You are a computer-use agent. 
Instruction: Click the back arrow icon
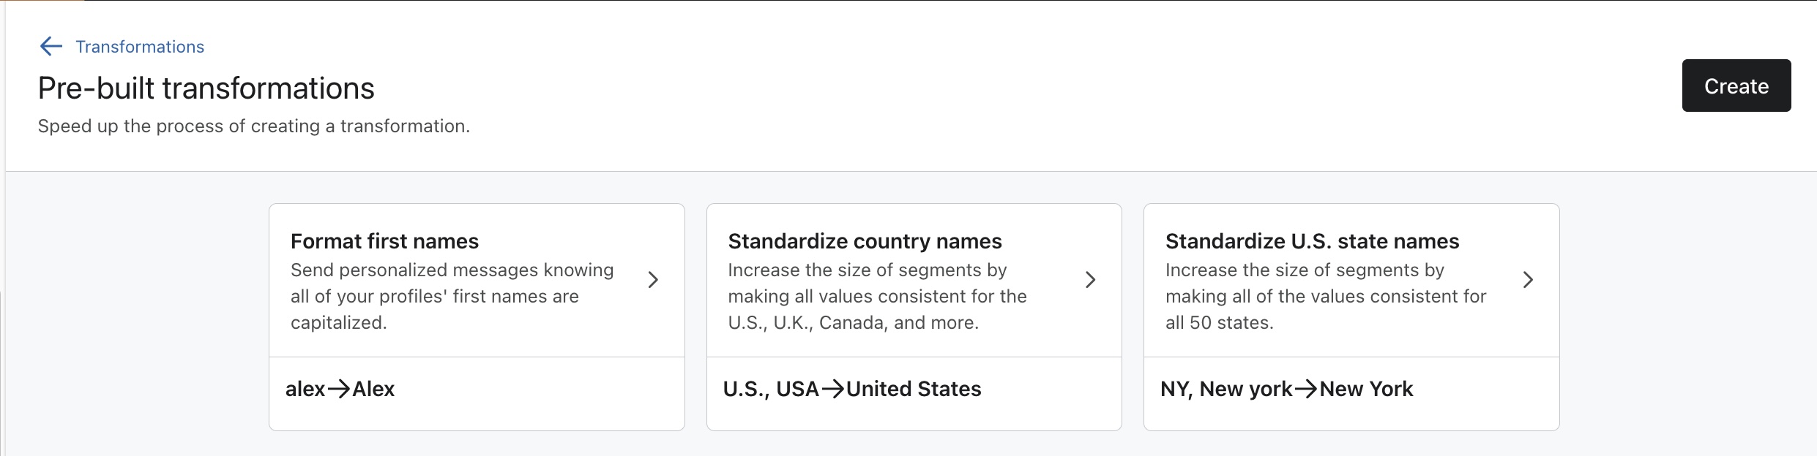51,47
